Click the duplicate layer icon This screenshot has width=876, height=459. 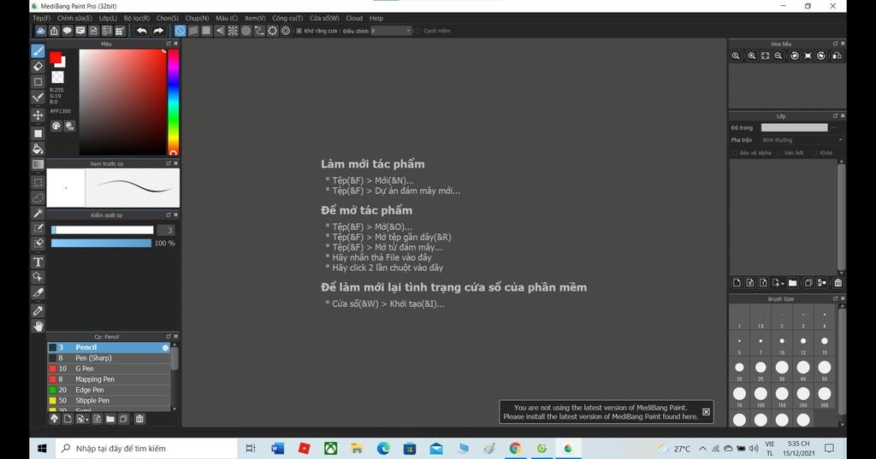808,283
